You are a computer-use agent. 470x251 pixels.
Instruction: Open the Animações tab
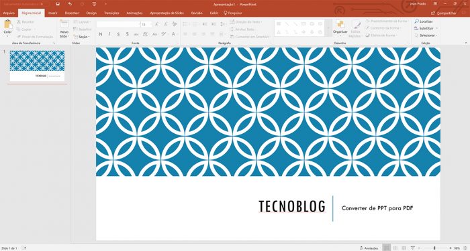(x=134, y=13)
